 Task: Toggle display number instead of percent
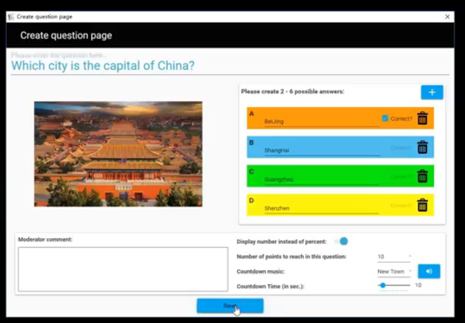[341, 241]
